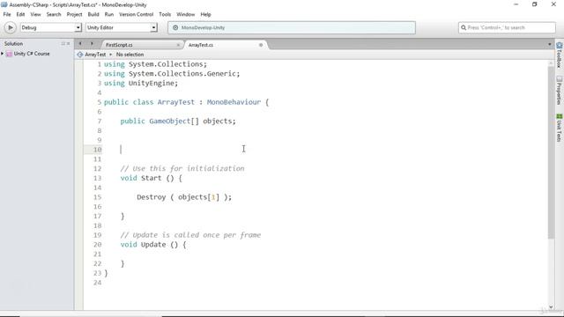Open the Unit Tests side panel

(559, 128)
